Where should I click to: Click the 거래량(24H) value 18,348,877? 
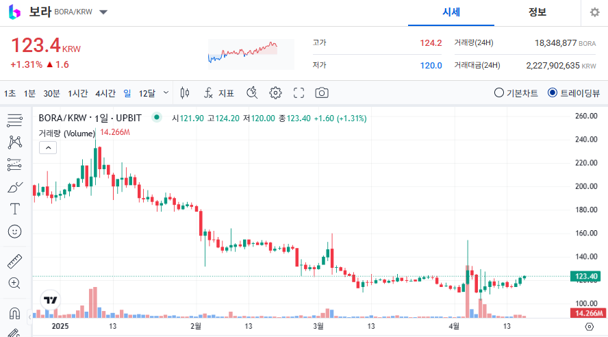click(556, 43)
